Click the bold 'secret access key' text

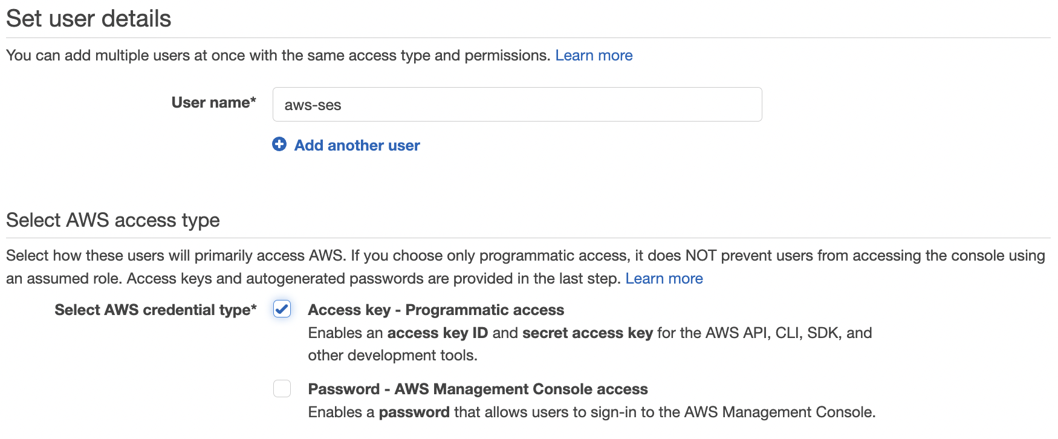pyautogui.click(x=587, y=333)
